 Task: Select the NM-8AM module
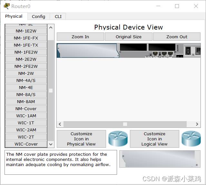[x=26, y=102]
